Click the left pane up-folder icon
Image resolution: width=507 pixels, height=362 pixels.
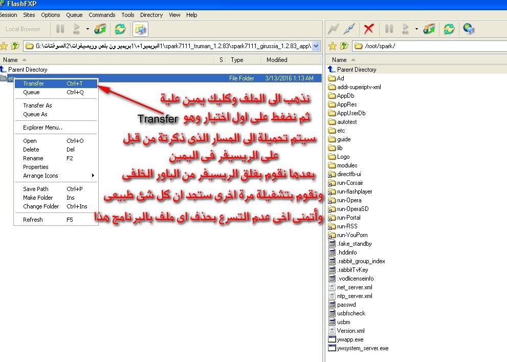pos(15,46)
